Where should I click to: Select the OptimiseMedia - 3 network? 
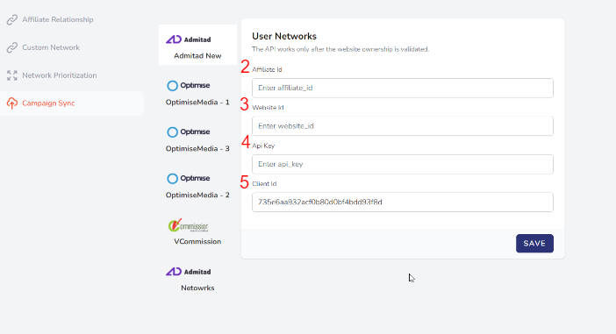coord(197,148)
